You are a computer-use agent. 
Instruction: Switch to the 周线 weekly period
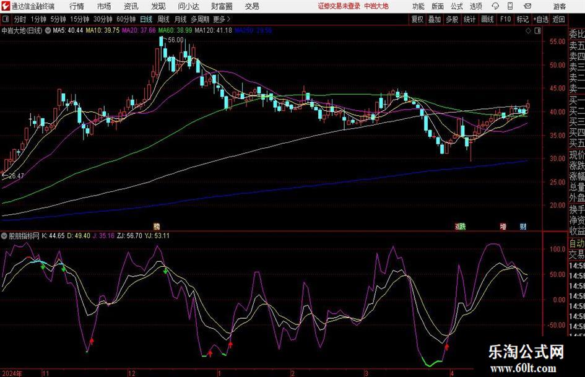click(x=163, y=19)
